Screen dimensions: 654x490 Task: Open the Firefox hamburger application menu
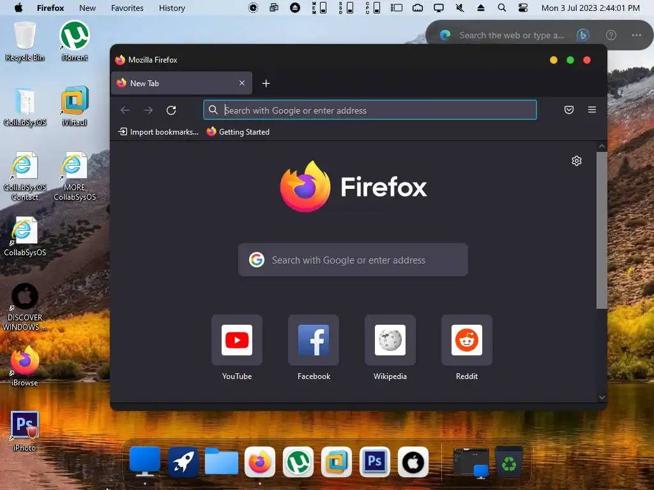(592, 110)
